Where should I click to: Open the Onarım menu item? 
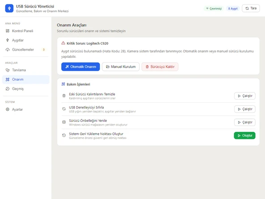tap(26, 79)
